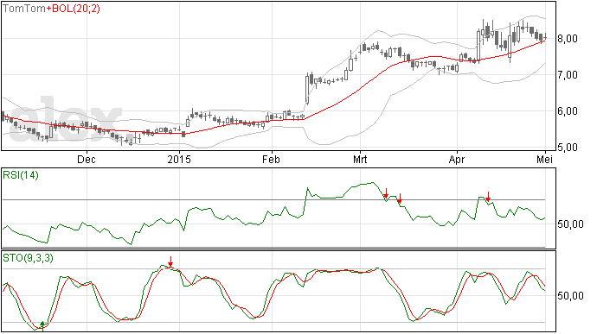Click the 6,00 price axis label
This screenshot has width=597, height=334.
(568, 111)
